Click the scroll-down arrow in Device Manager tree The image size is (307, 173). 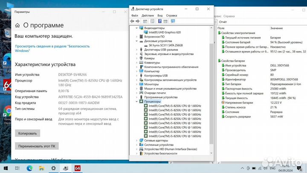[211, 153]
